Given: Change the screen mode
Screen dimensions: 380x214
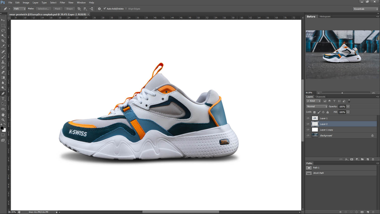Looking at the screenshot, I should 3,140.
